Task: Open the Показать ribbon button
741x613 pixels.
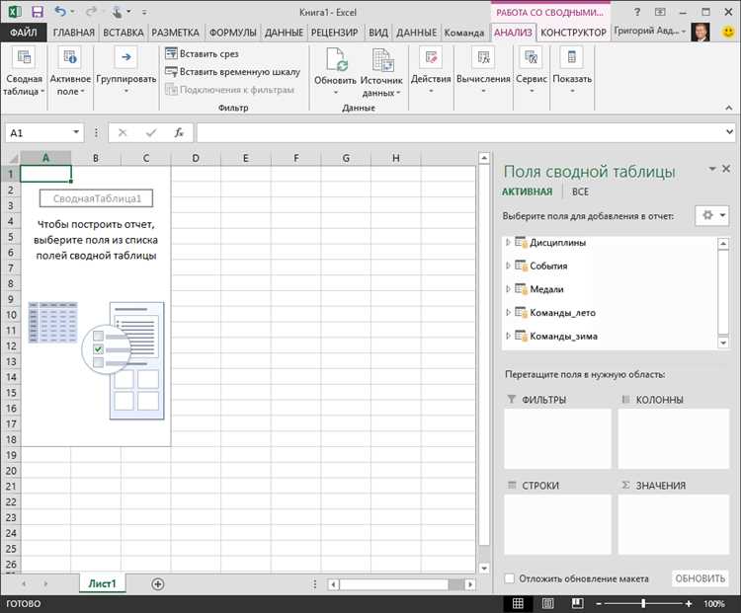Action: point(572,71)
